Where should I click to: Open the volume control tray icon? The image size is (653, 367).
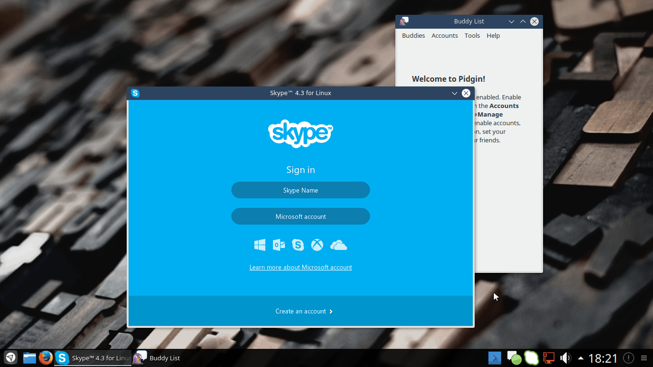point(566,357)
